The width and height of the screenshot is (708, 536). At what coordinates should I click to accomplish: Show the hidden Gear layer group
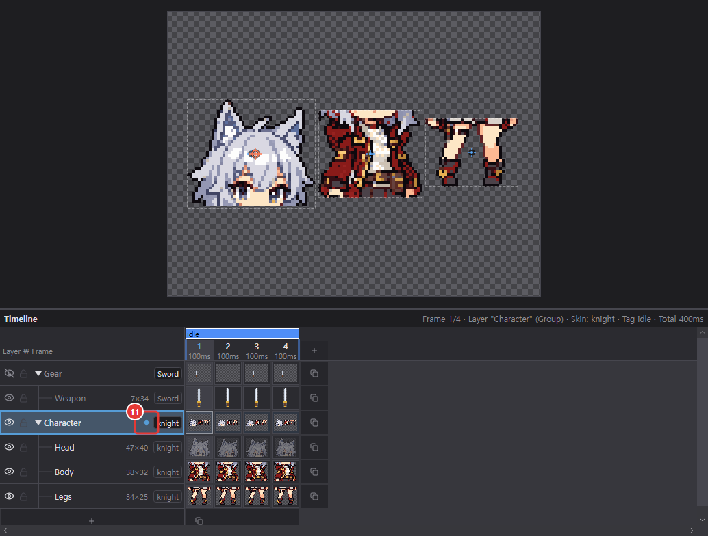[9, 373]
